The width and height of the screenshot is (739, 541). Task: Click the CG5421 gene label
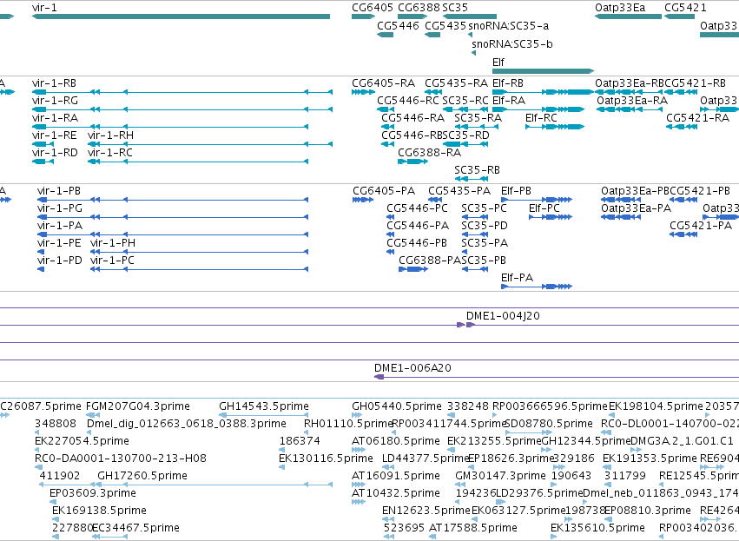coord(685,8)
